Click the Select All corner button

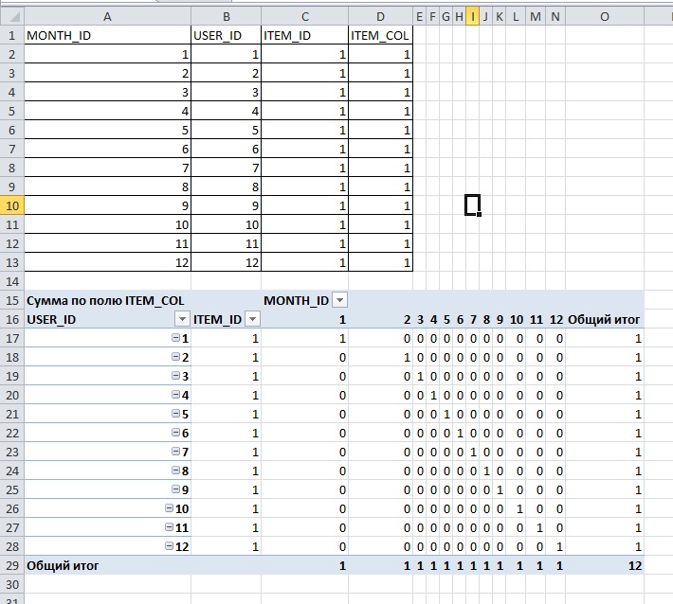coord(11,17)
